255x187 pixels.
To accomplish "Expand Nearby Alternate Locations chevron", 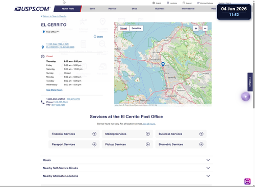I will (x=208, y=176).
